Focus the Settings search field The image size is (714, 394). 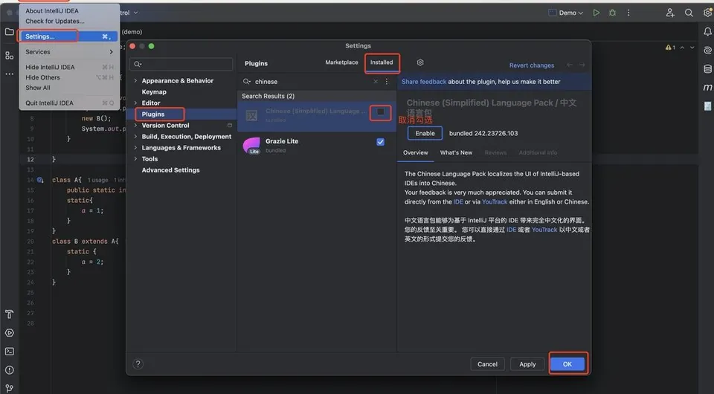pyautogui.click(x=181, y=64)
